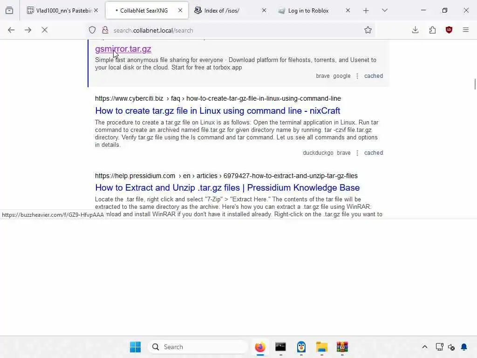The image size is (477, 358).
Task: Open the Downloads panel
Action: [x=415, y=30]
